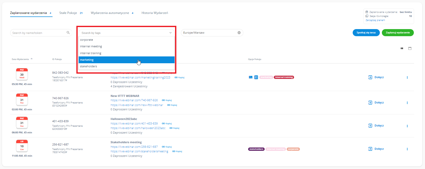
Task: Click the Zaplanuj wydarzenie button
Action: [398, 33]
